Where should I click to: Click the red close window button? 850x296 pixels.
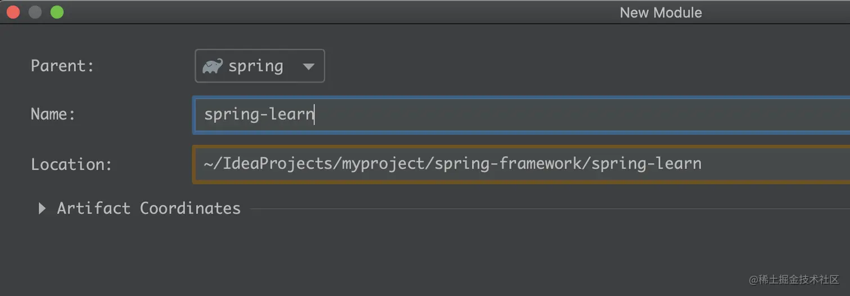(13, 12)
